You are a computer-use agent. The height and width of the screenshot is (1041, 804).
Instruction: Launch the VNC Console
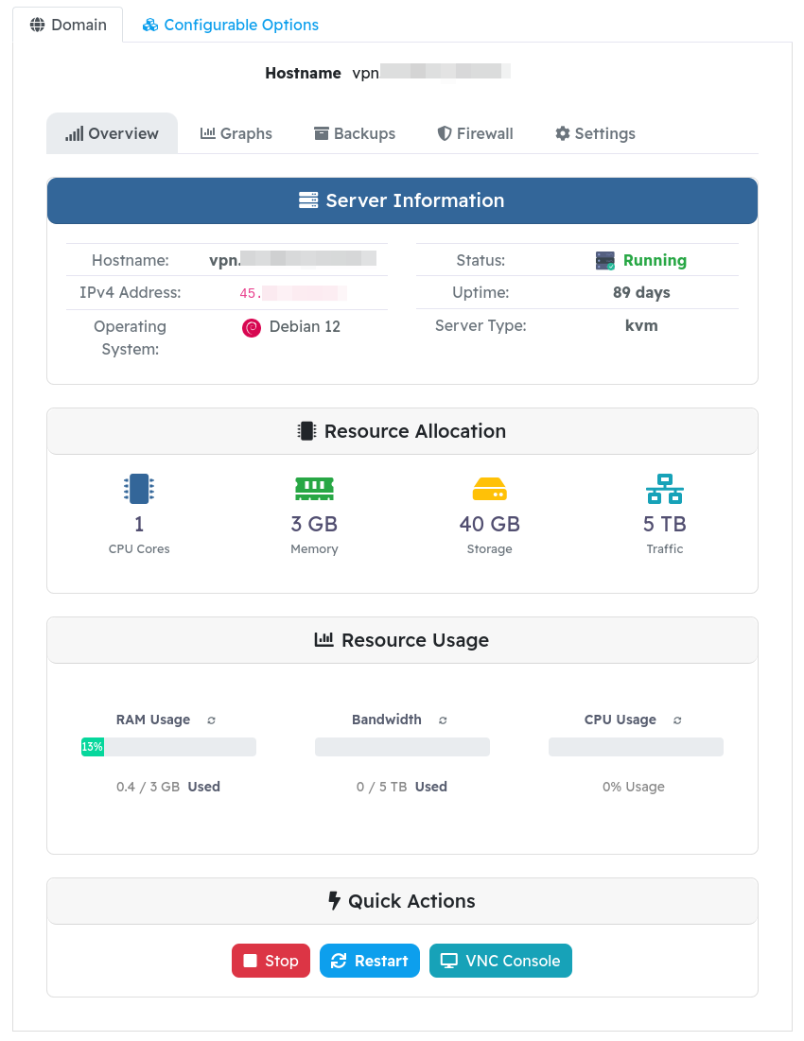coord(500,961)
